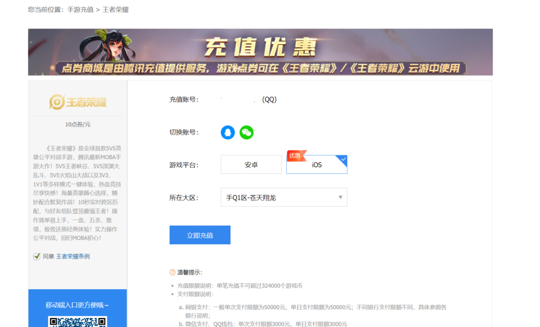This screenshot has height=327, width=540.
Task: Click the 王者荣耀 game logo
Action: 78,102
